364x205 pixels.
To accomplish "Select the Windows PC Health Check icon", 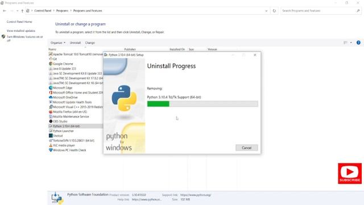I will (51, 150).
